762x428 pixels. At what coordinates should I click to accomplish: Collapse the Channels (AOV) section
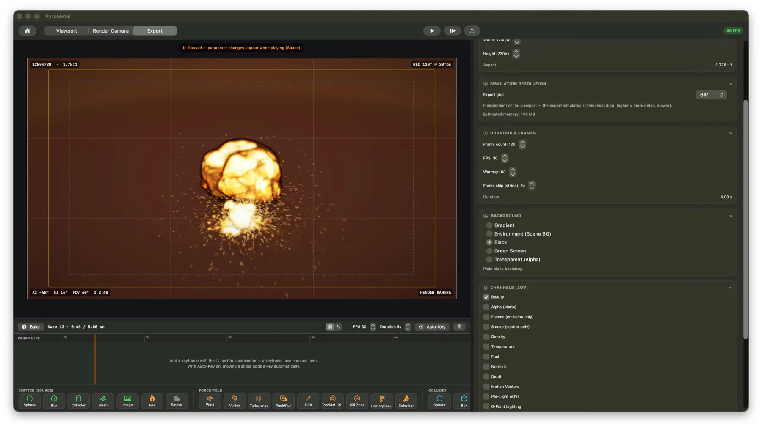[x=731, y=288]
